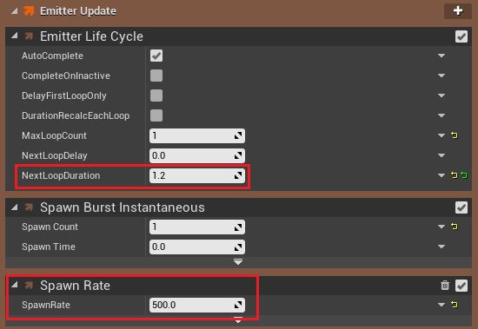Image resolution: width=478 pixels, height=329 pixels.
Task: Click the Spawn Rate module icon
Action: (29, 286)
